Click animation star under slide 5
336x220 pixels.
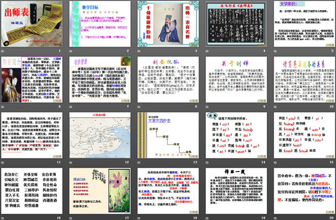275,51
